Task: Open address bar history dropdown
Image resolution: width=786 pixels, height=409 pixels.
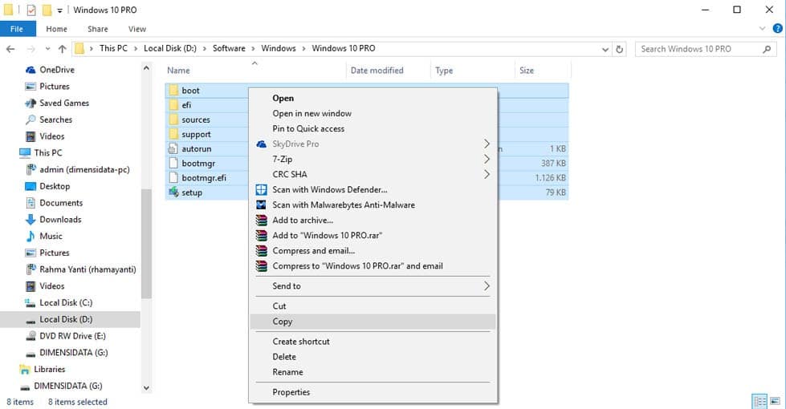Action: [605, 49]
